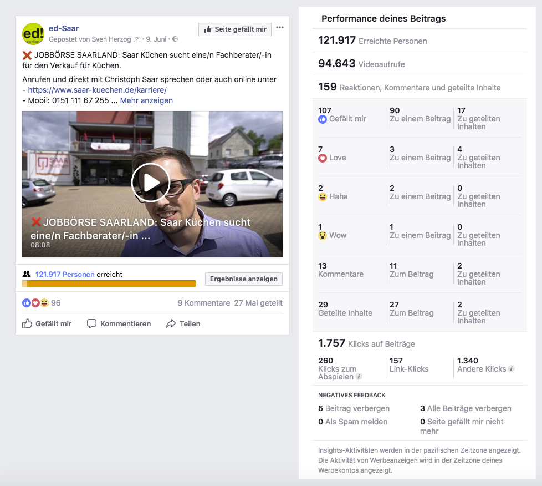This screenshot has height=486, width=542.
Task: Open the three-dot post options menu
Action: [280, 27]
